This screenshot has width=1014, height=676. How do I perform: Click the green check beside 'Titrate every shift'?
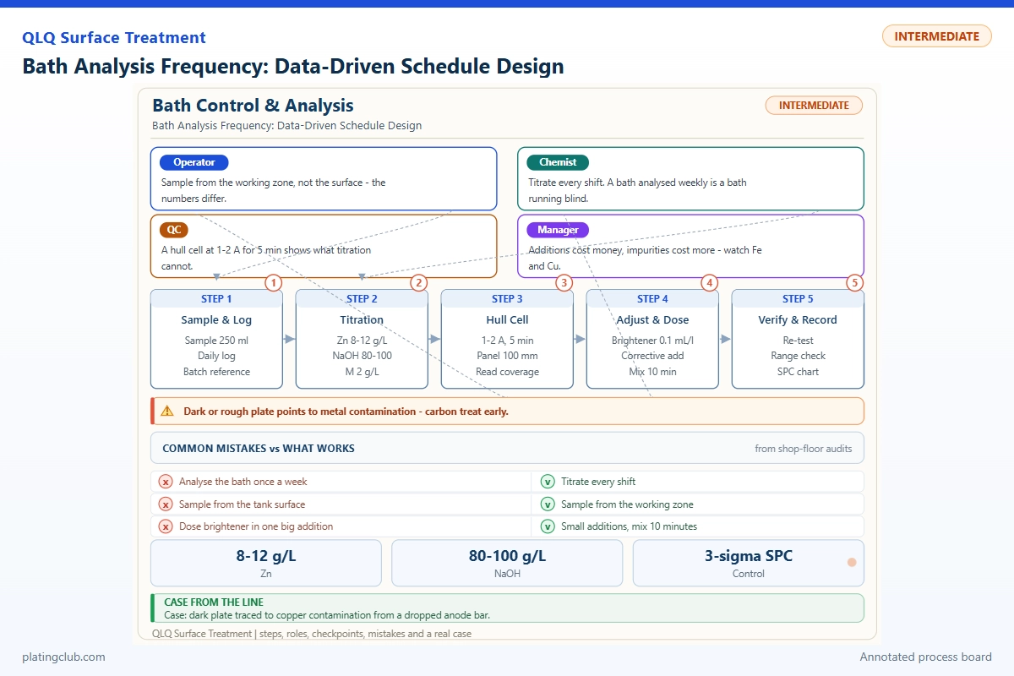click(x=548, y=482)
